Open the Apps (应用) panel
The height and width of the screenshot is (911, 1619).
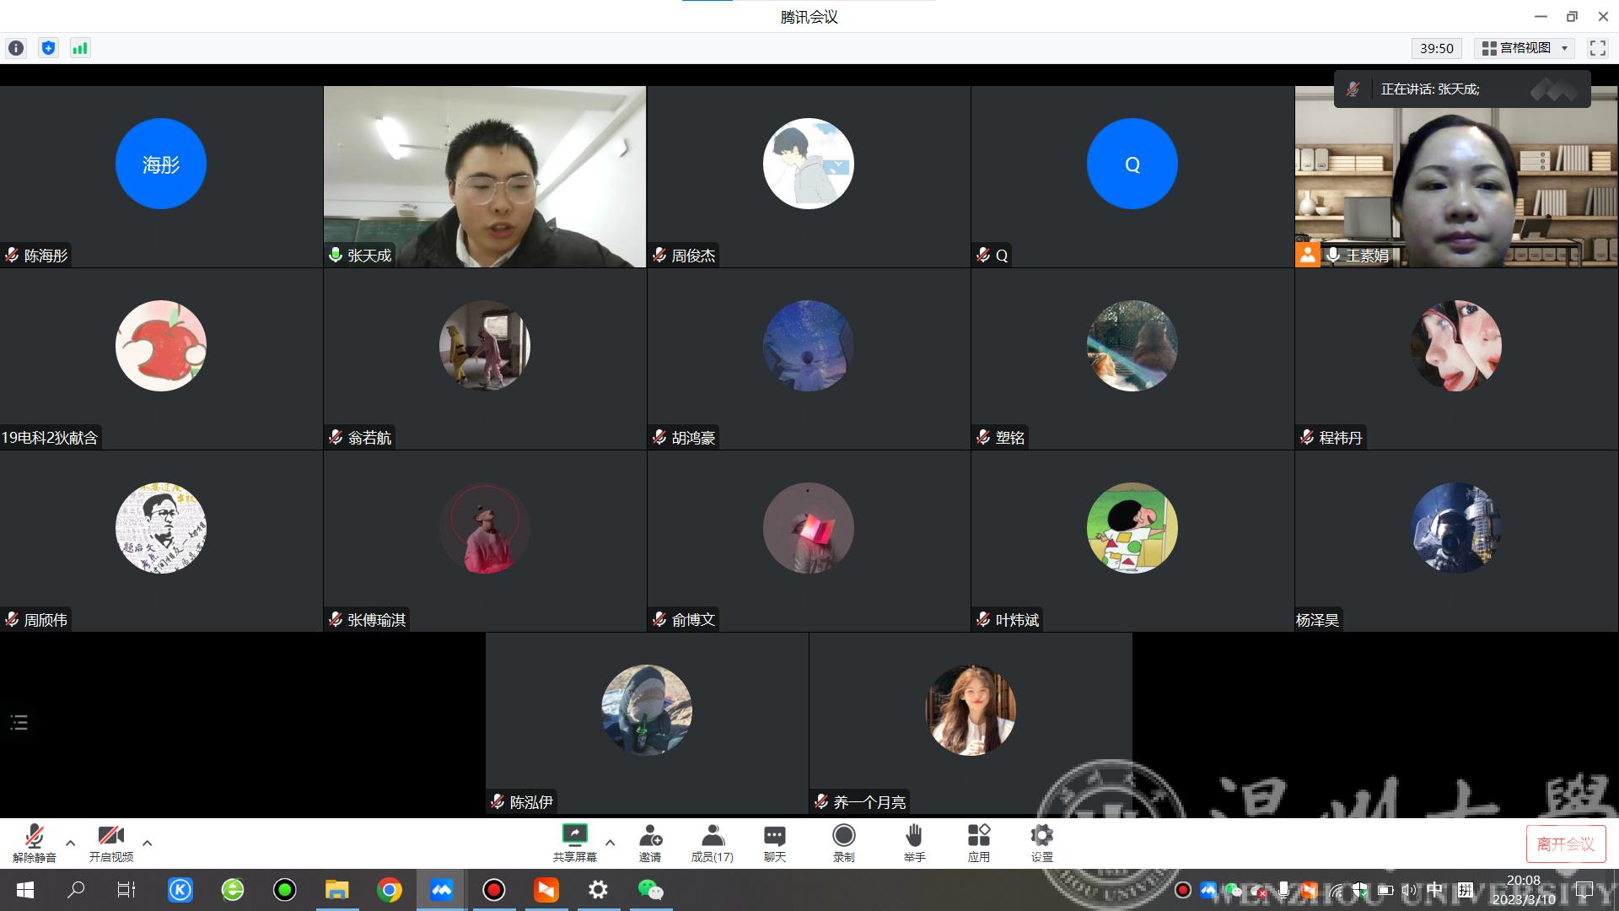tap(978, 843)
